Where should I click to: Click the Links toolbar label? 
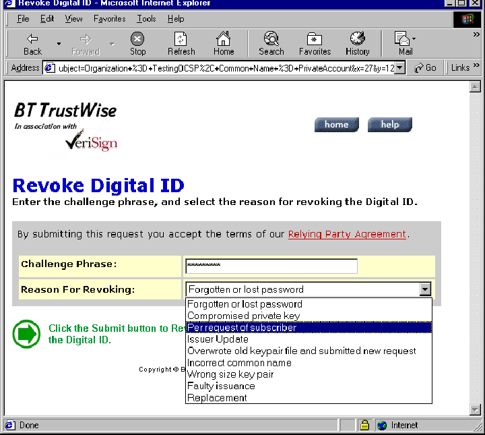[x=460, y=68]
